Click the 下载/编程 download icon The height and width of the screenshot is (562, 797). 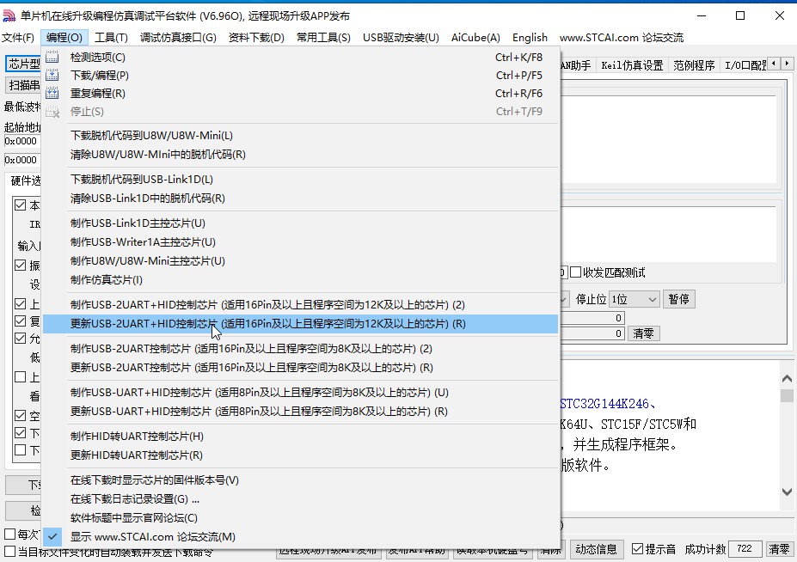coord(54,76)
